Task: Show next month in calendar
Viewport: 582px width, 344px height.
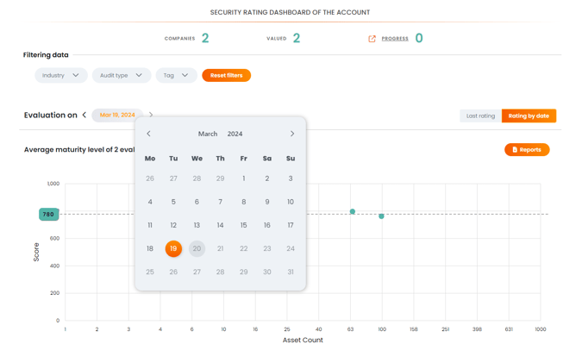Action: click(x=292, y=134)
